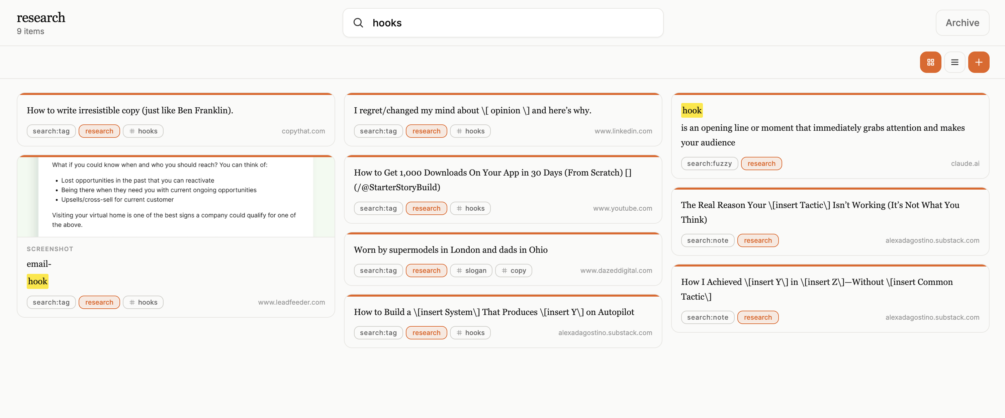
Task: Click the copy tag
Action: point(514,270)
